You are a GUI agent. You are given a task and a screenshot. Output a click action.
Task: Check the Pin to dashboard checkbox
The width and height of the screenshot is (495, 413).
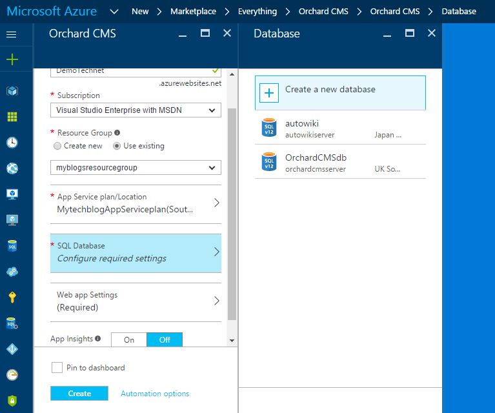point(57,368)
